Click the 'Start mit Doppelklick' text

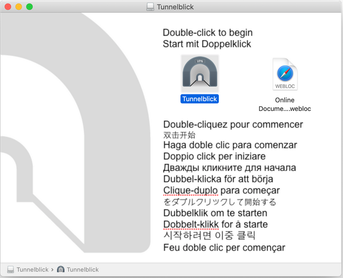[207, 44]
